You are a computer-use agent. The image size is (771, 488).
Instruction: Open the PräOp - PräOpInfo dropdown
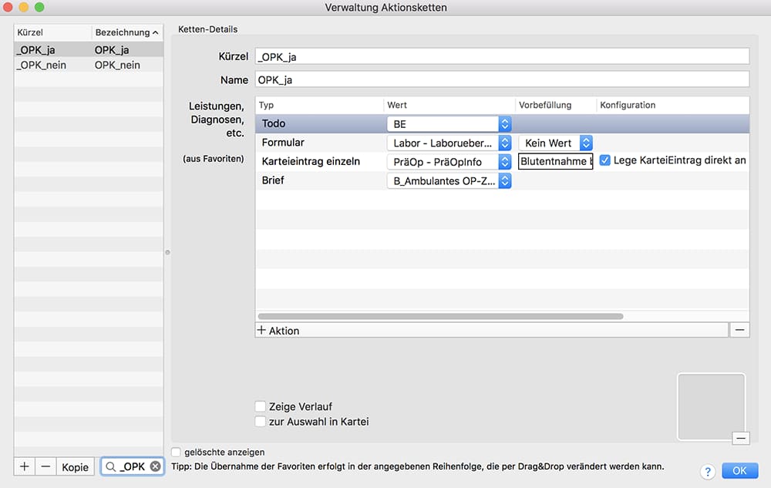tap(449, 162)
